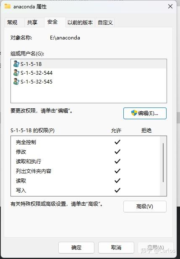Click the 确定 button
The width and height of the screenshot is (180, 259).
pos(76,247)
